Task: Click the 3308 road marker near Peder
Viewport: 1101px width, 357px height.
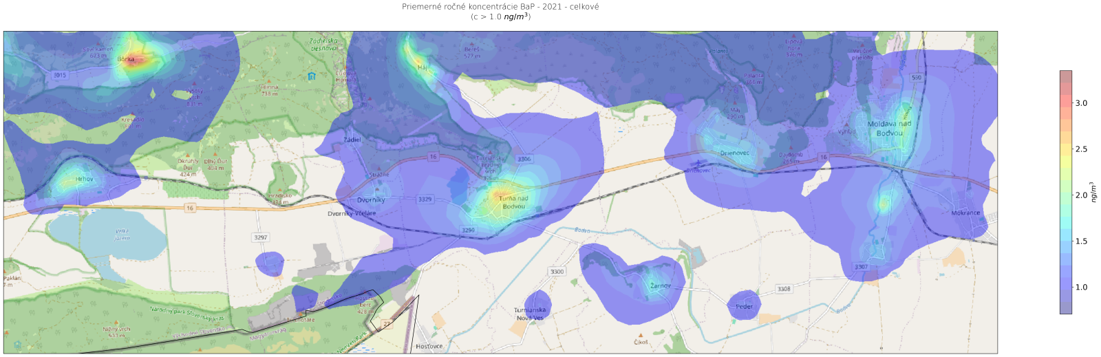Action: [784, 289]
